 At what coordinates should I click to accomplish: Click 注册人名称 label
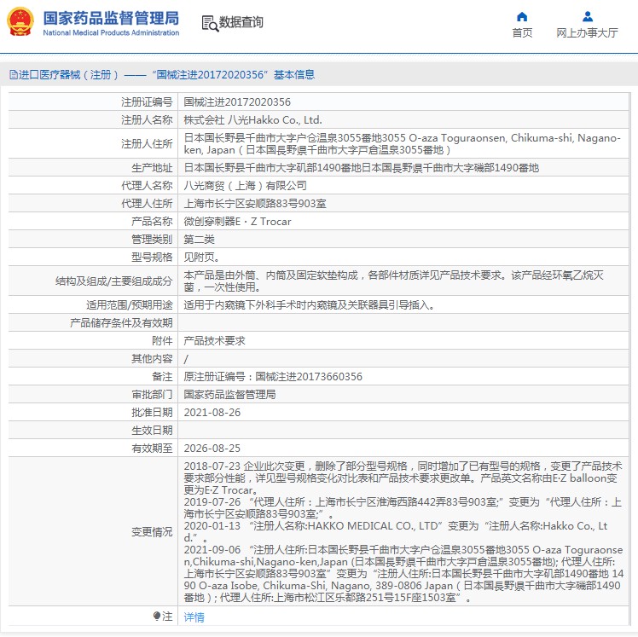click(x=147, y=120)
